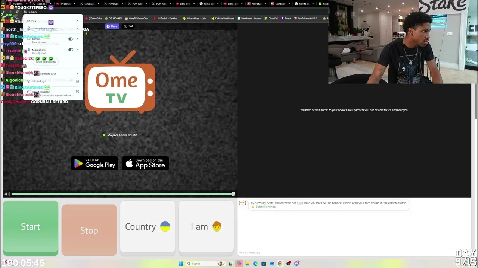Open the OBS icon left of Discord
The height and width of the screenshot is (268, 478).
tap(289, 264)
